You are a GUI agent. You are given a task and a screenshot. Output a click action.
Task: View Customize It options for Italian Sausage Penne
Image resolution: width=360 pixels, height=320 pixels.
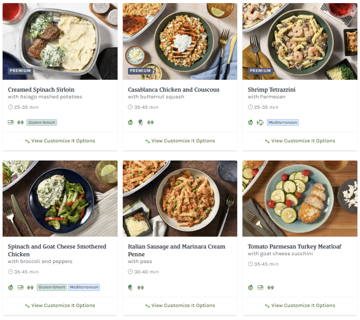click(180, 306)
